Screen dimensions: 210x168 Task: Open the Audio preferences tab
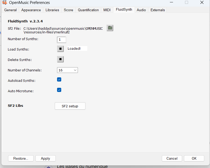coord(141,10)
